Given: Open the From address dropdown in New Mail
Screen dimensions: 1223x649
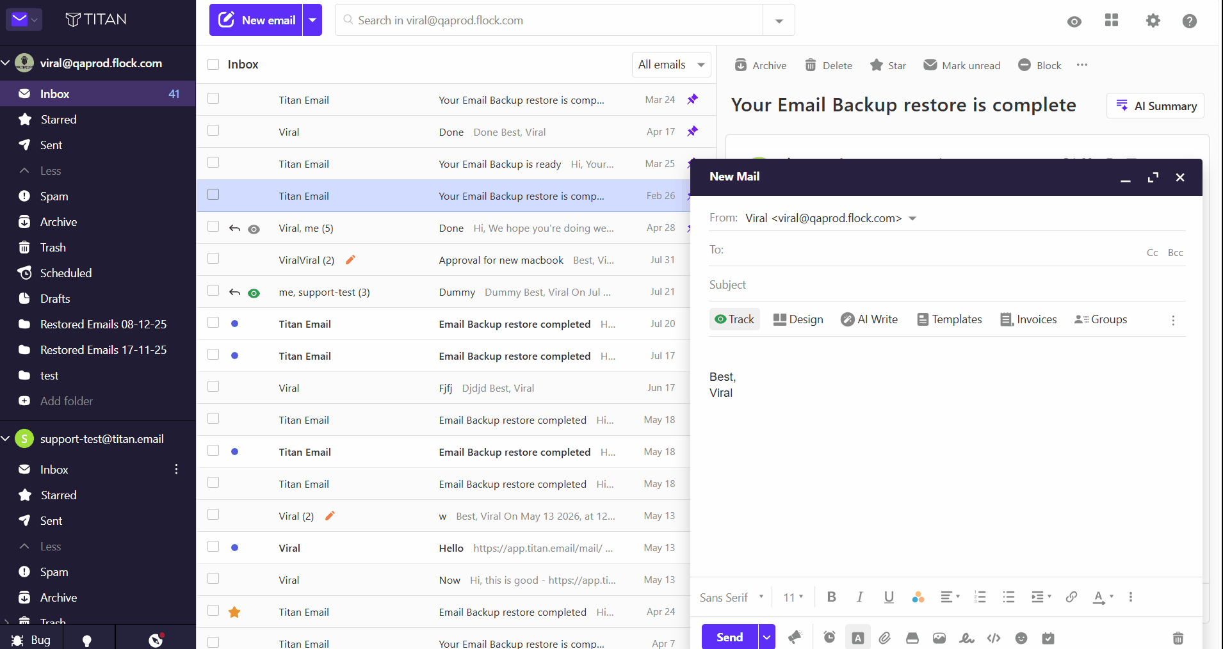Looking at the screenshot, I should tap(912, 219).
